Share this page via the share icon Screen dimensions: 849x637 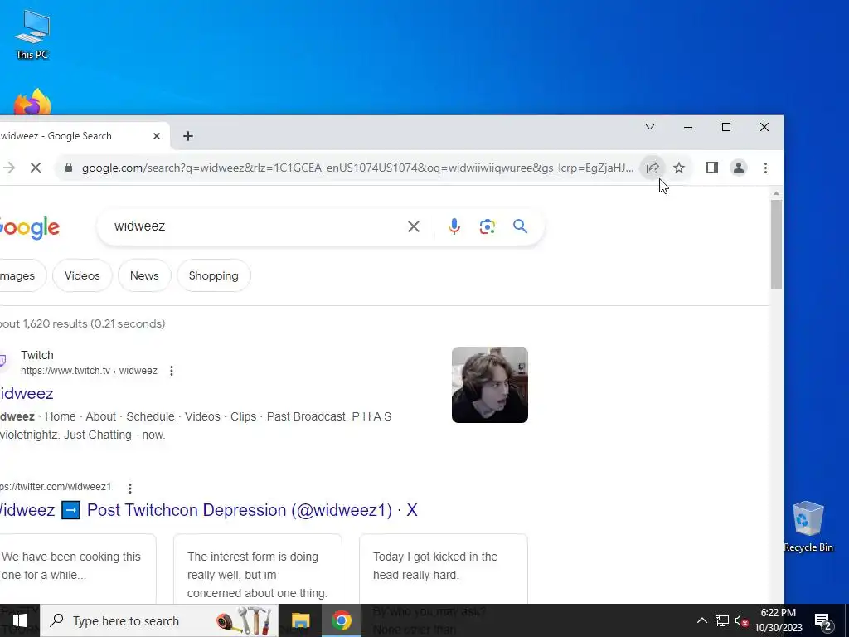(x=653, y=168)
